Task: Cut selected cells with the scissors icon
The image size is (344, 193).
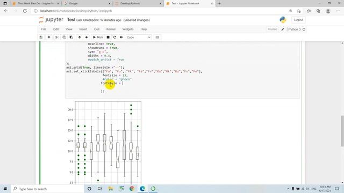Action: (57, 37)
